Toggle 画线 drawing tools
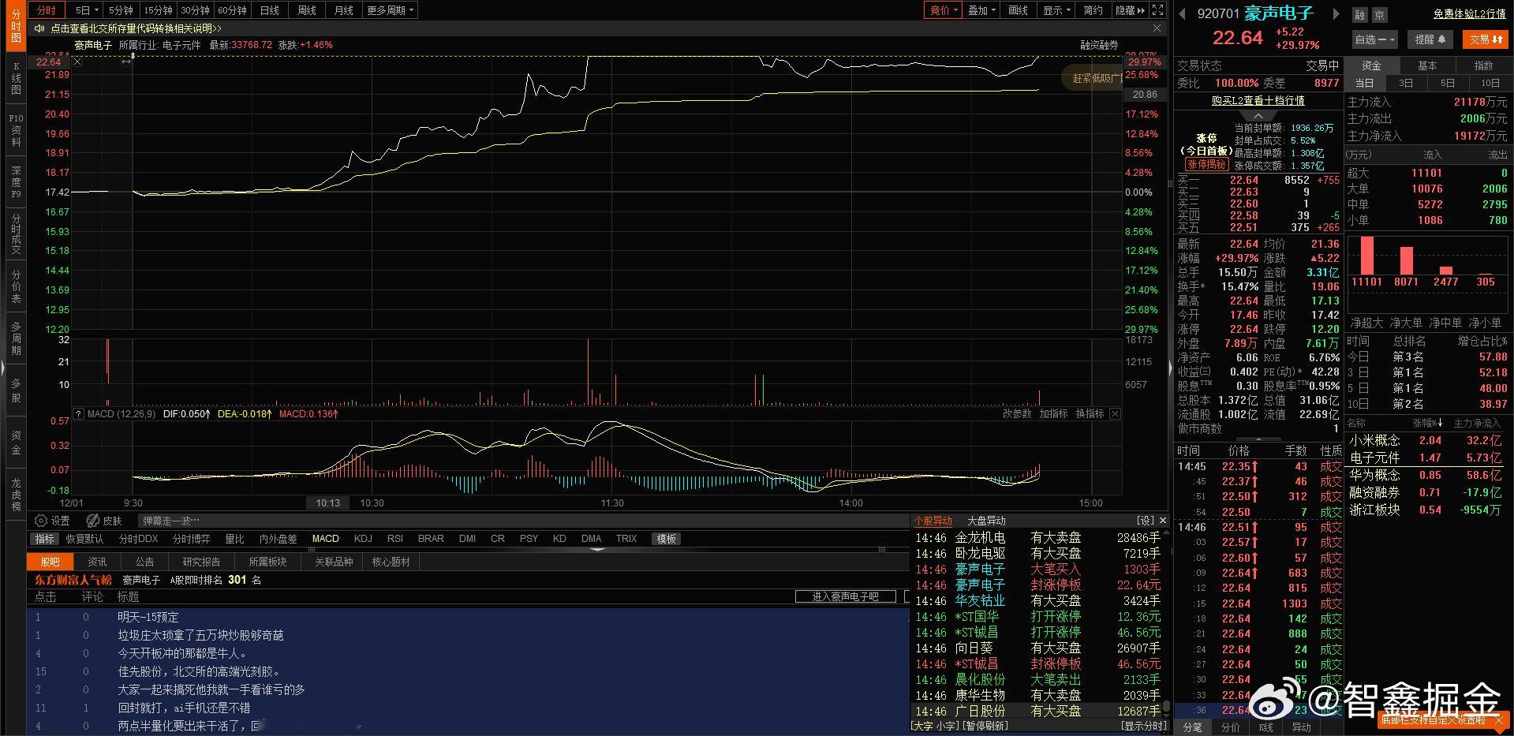The width and height of the screenshot is (1514, 736). [1018, 10]
